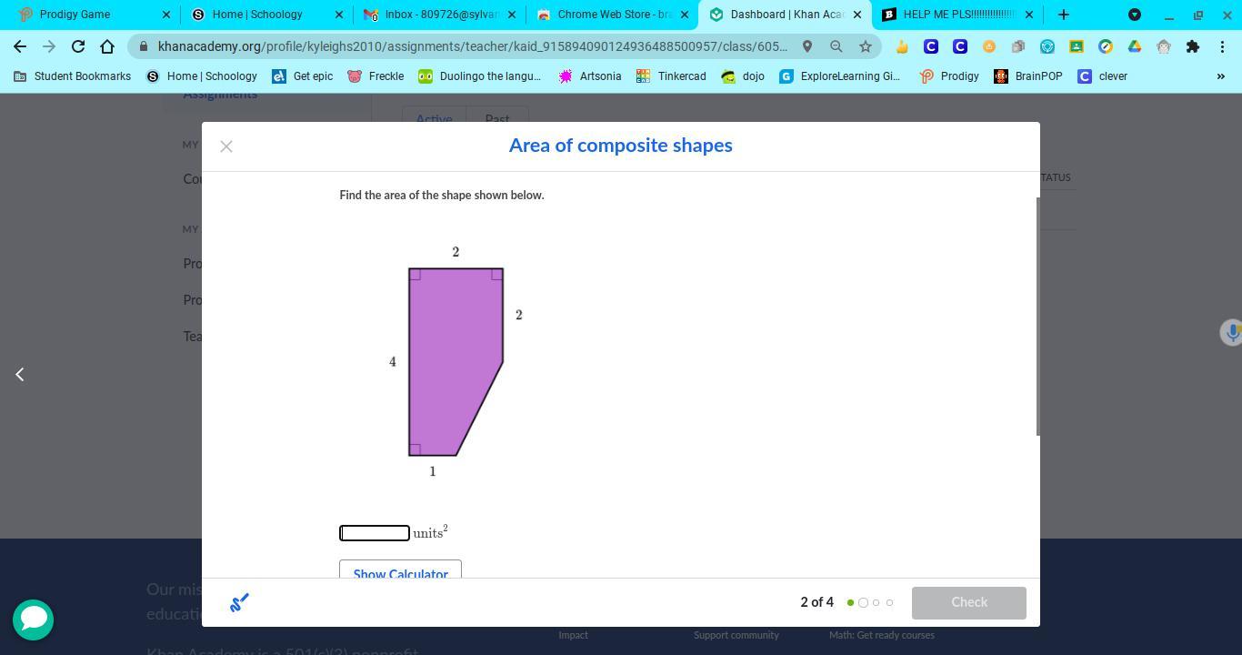Open the BrainPOP bookmark
The height and width of the screenshot is (655, 1242).
(1028, 76)
